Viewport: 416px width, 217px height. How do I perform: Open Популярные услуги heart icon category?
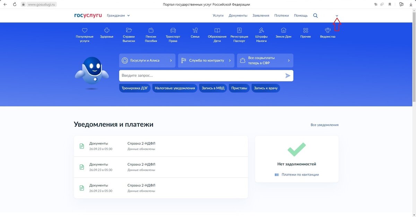(x=85, y=30)
